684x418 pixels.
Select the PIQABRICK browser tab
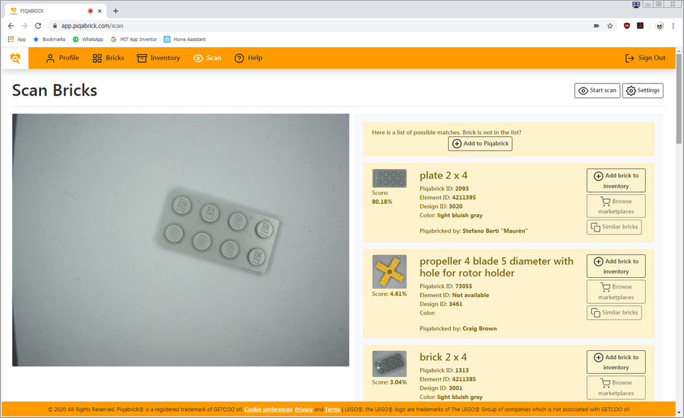tap(56, 11)
